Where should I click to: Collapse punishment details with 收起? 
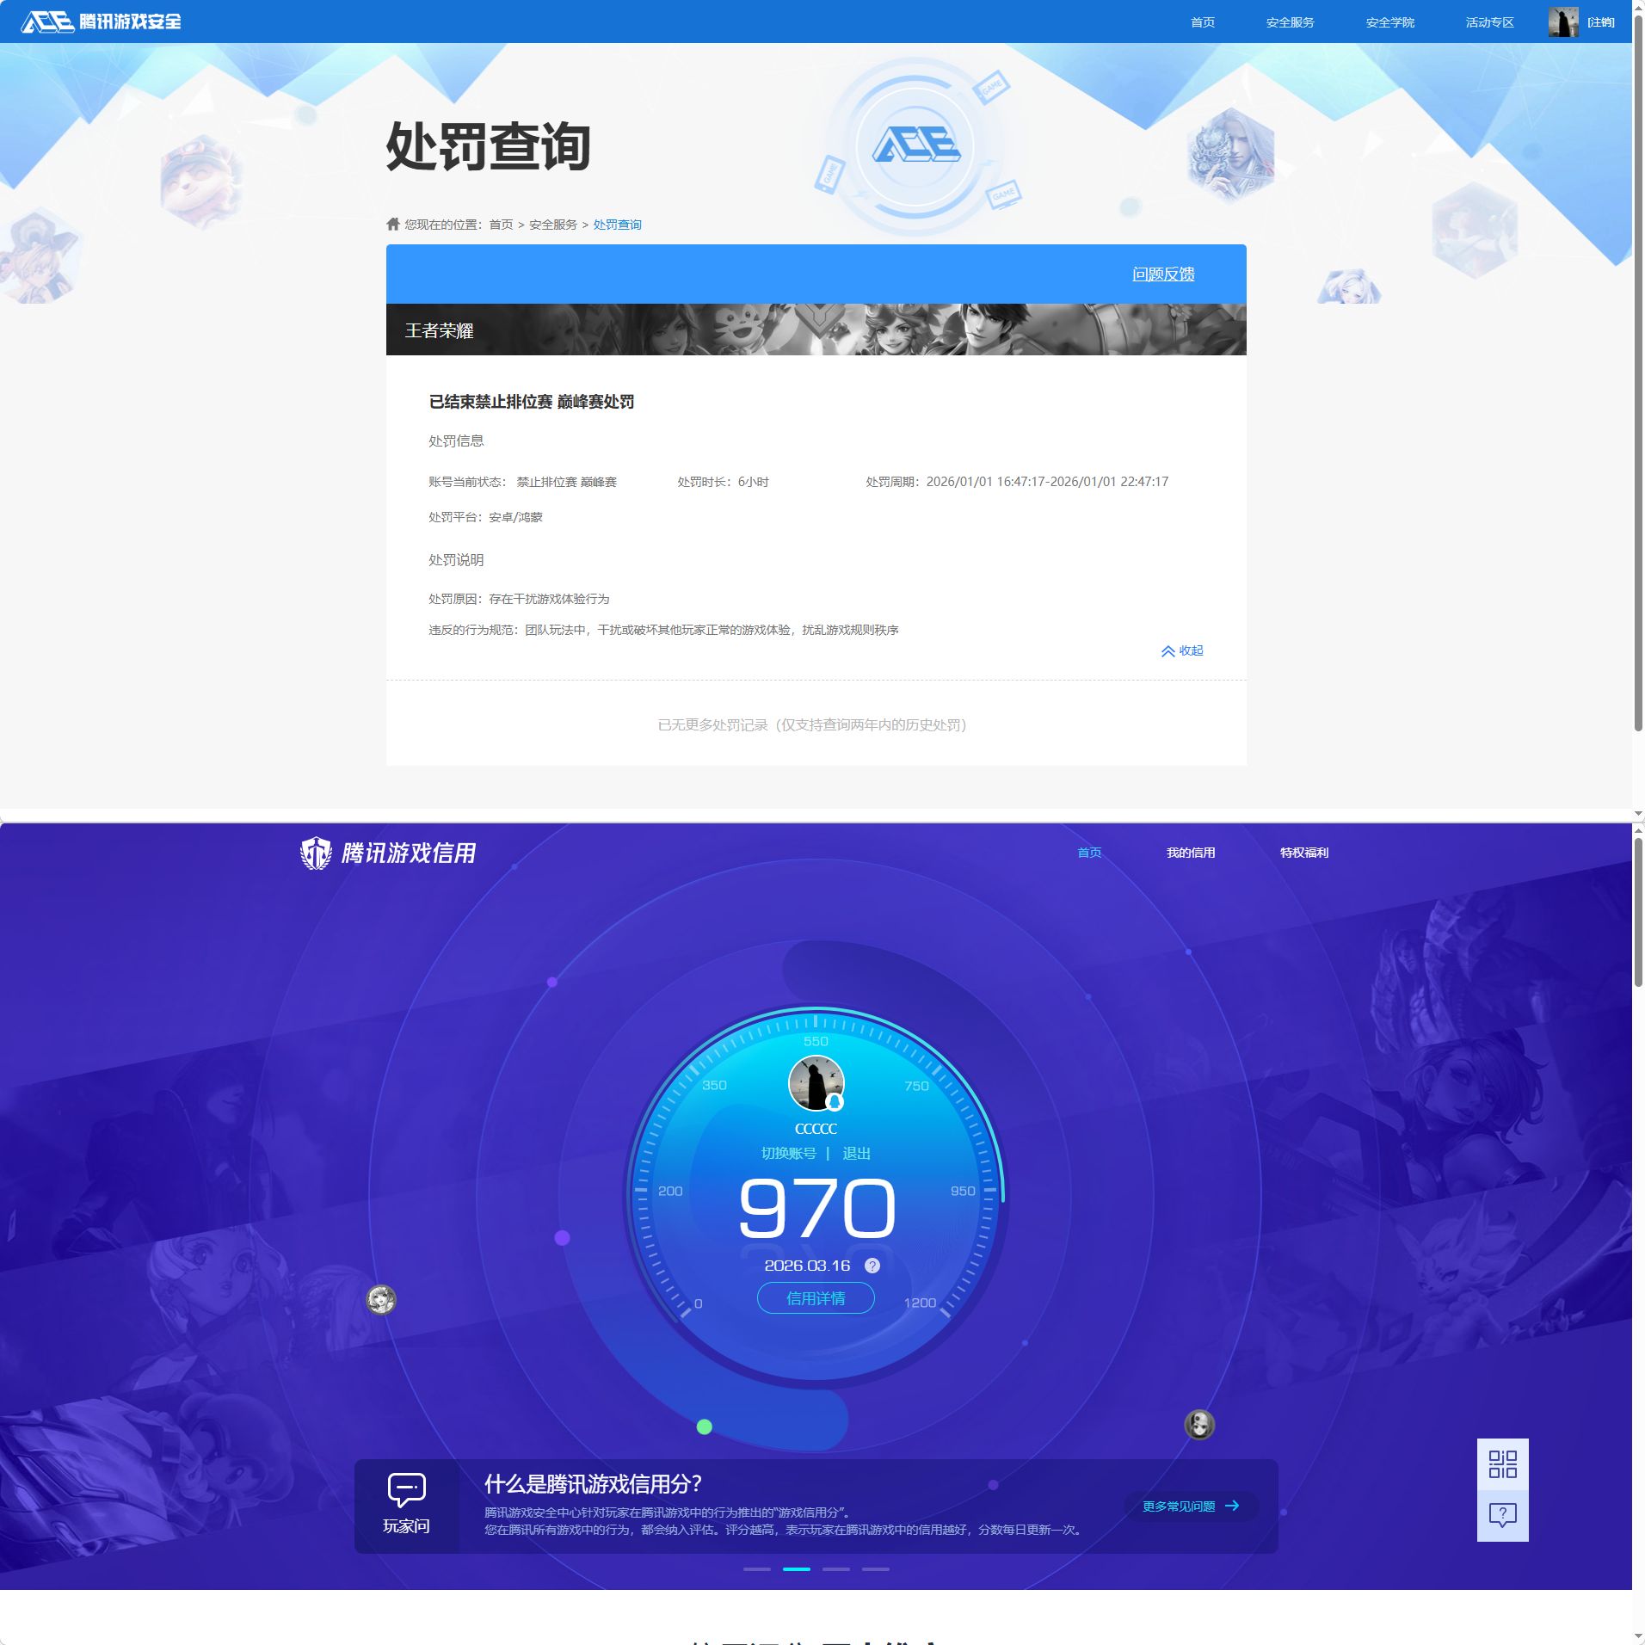(x=1182, y=651)
